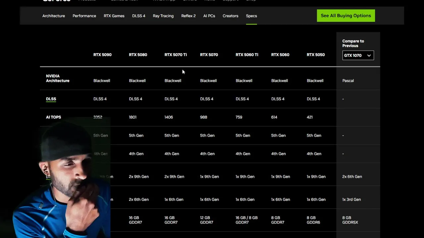Click the 988 AI TOPS value
424x238 pixels.
(203, 117)
